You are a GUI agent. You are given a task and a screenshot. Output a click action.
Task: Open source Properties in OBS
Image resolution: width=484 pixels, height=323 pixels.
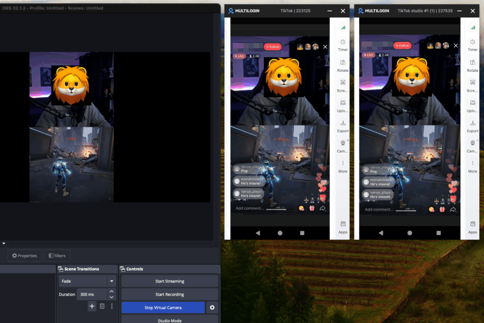click(25, 255)
